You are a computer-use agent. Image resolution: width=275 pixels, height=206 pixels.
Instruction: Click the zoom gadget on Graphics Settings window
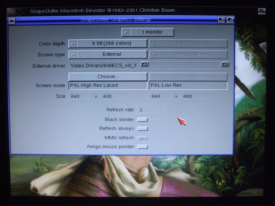tap(221, 20)
